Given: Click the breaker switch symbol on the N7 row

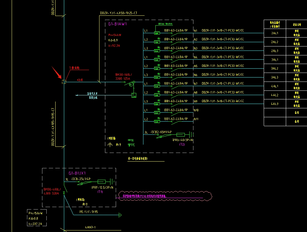Looking at the screenshot, I should coord(175,87).
